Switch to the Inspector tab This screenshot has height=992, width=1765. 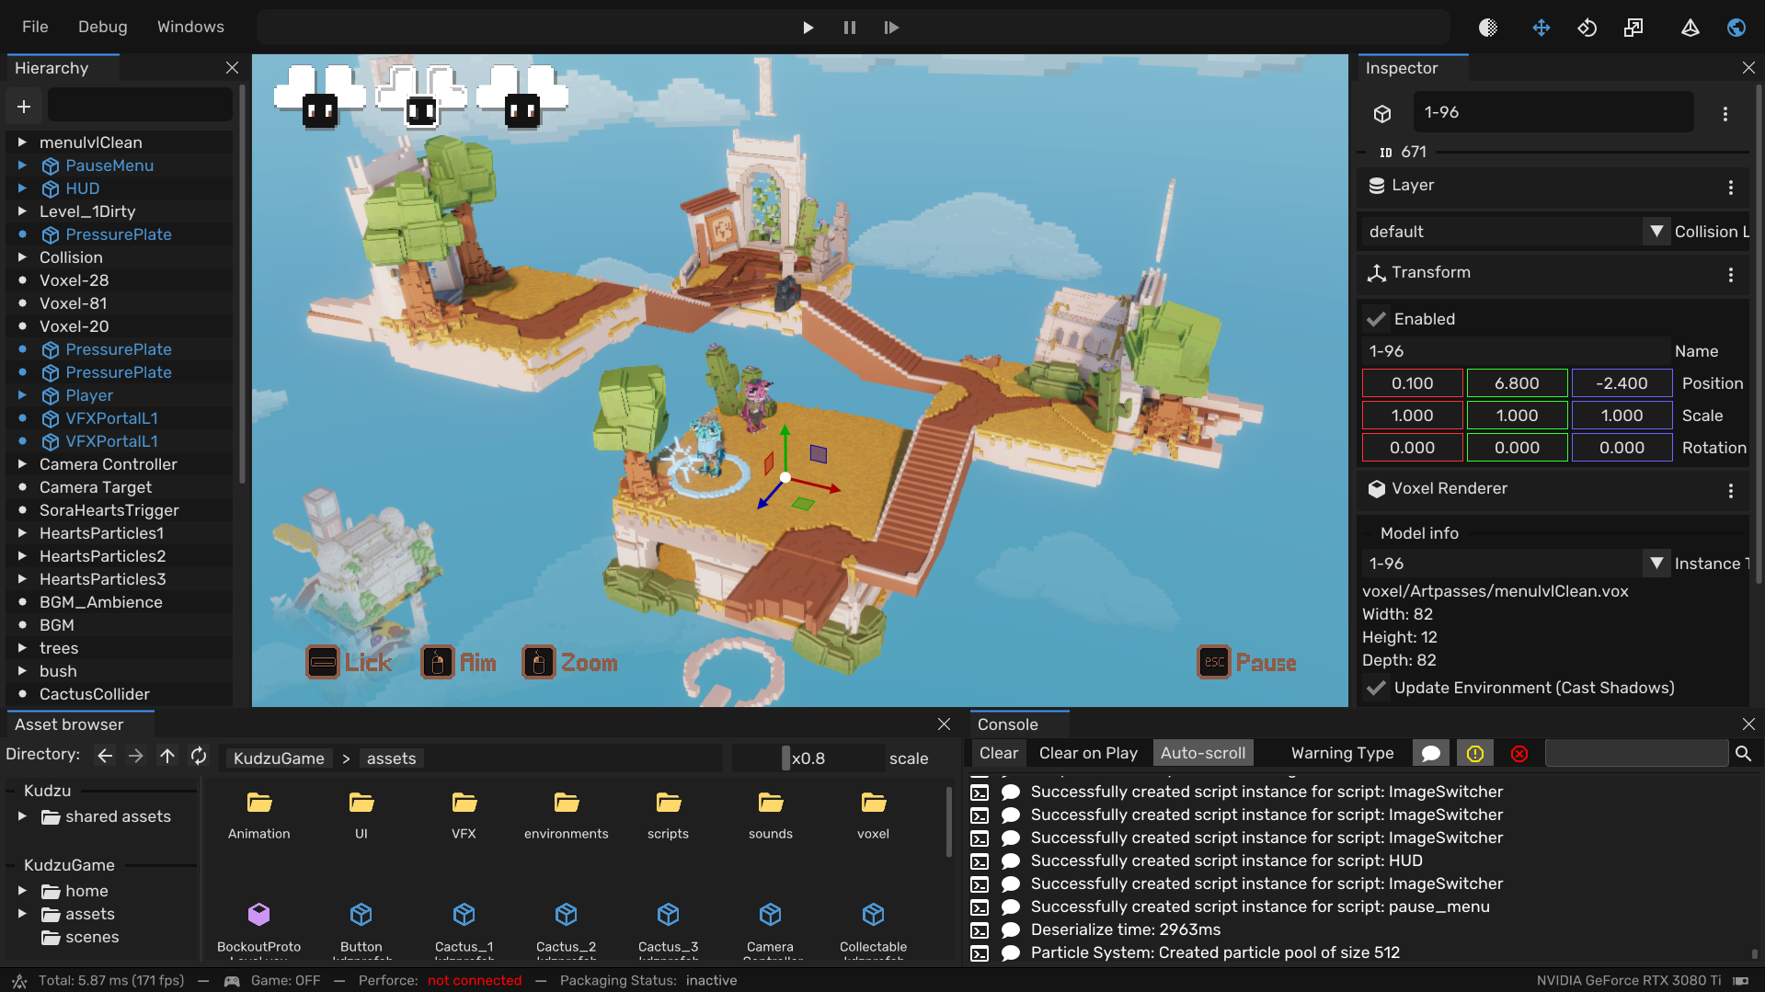point(1400,67)
